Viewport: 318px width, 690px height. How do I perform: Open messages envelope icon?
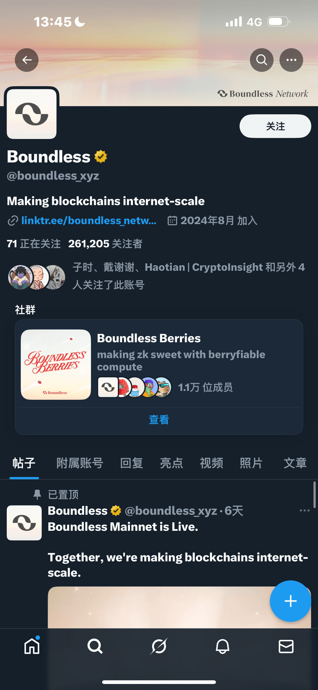pos(286,646)
